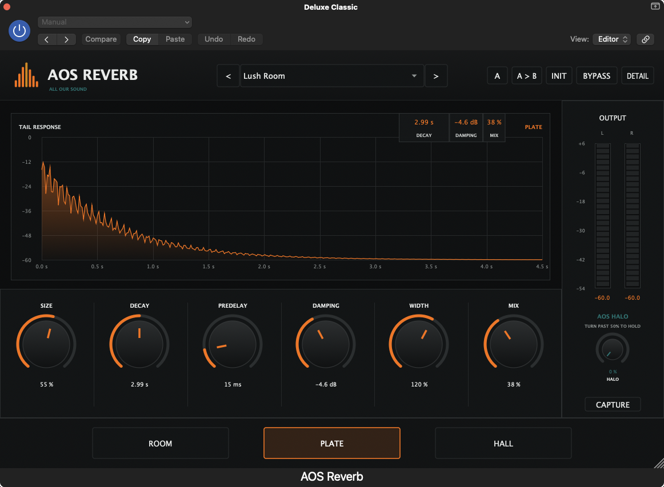
Task: Select previous AOS preset with < button
Action: tap(228, 76)
